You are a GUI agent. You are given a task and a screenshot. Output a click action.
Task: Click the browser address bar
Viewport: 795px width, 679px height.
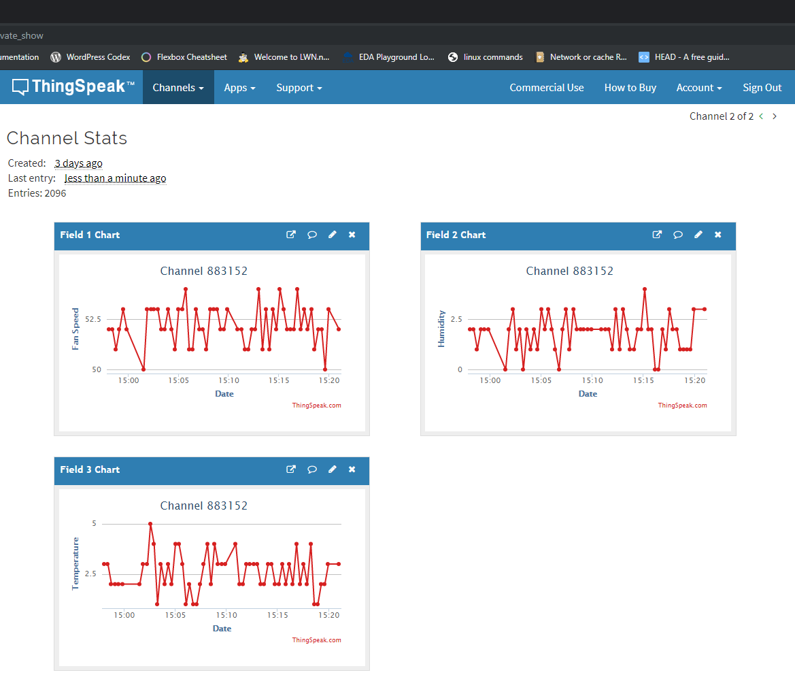397,35
